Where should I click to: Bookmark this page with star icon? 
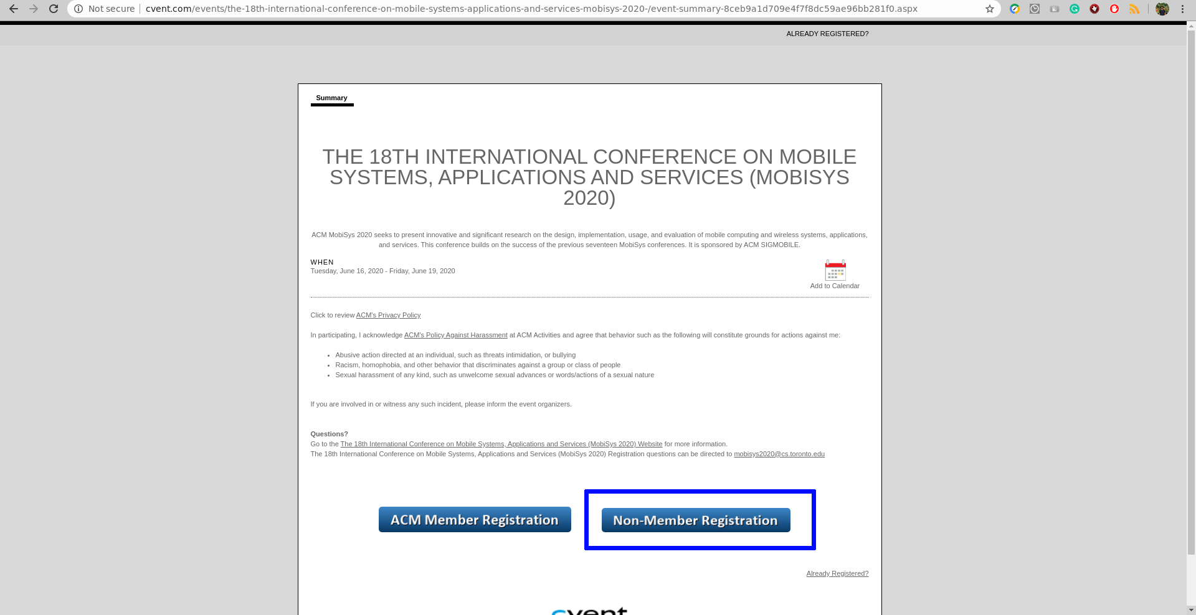tap(990, 9)
